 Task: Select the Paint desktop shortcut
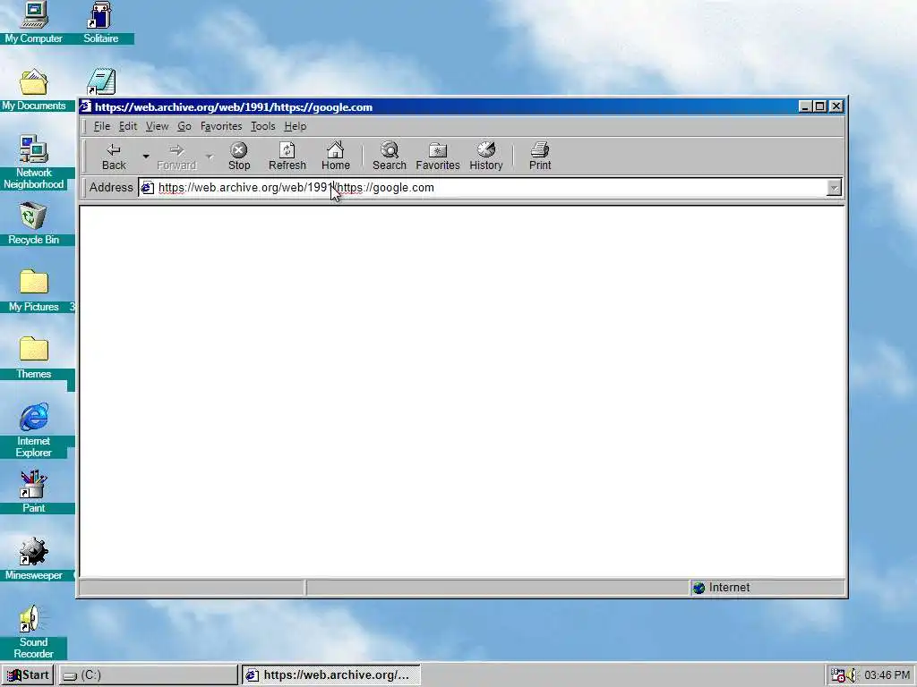[x=33, y=492]
